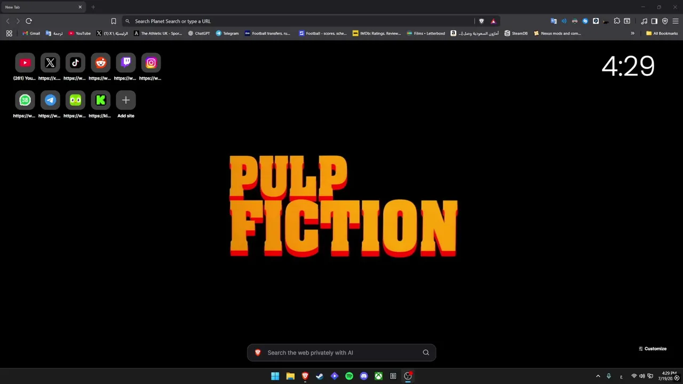Open the Gmail bookmark
Screen dimensions: 683x384
click(x=31, y=33)
